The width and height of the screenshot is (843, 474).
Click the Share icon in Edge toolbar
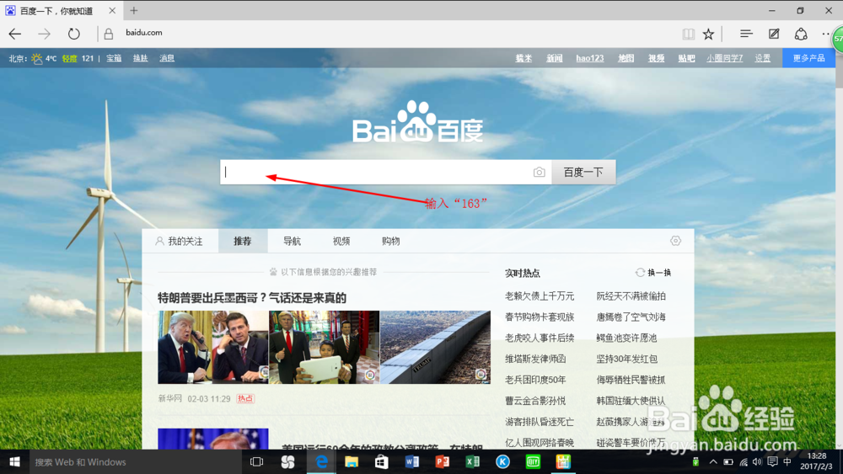pos(801,34)
